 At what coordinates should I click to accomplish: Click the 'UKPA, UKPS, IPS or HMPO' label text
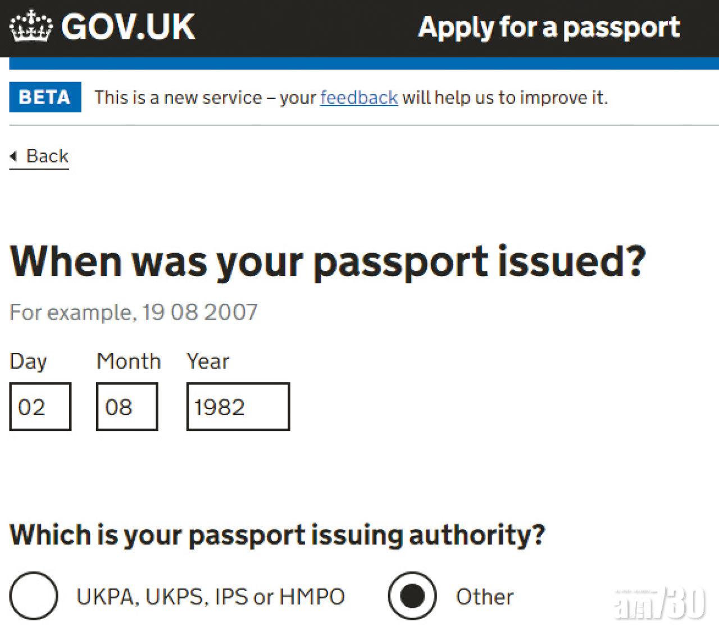coord(211,597)
